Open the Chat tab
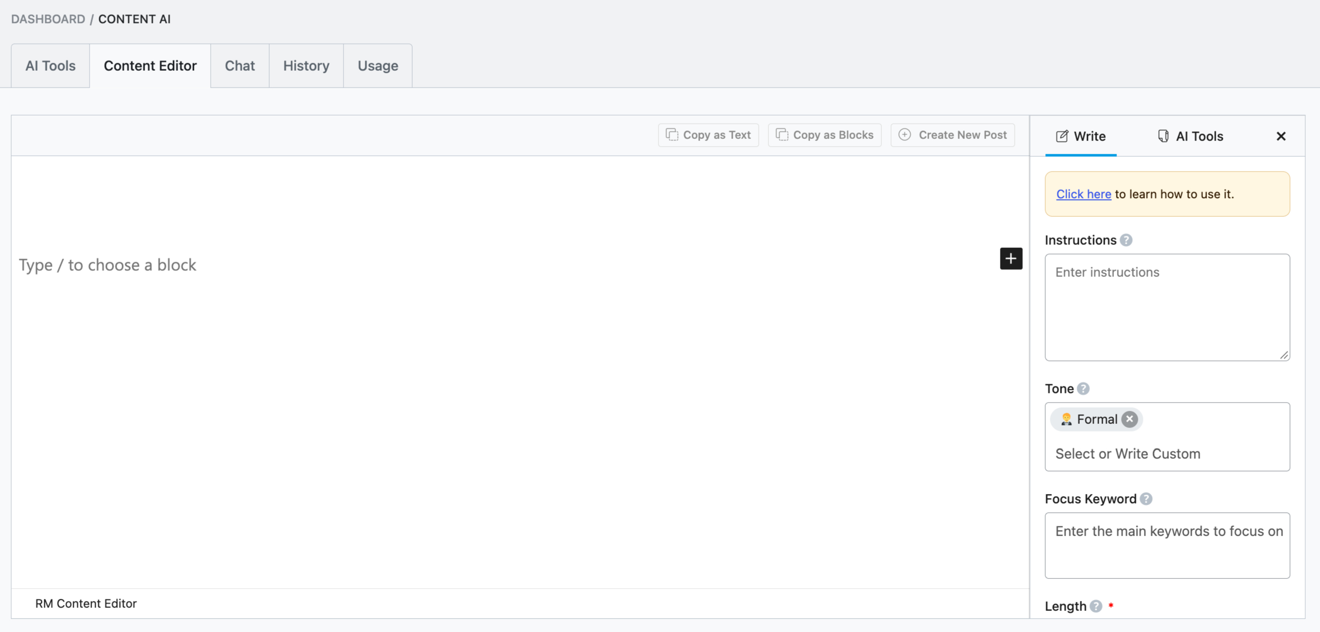This screenshot has height=632, width=1320. coord(240,66)
